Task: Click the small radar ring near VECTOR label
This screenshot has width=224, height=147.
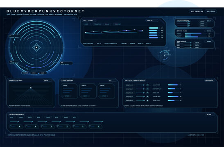Action: pyautogui.click(x=164, y=56)
